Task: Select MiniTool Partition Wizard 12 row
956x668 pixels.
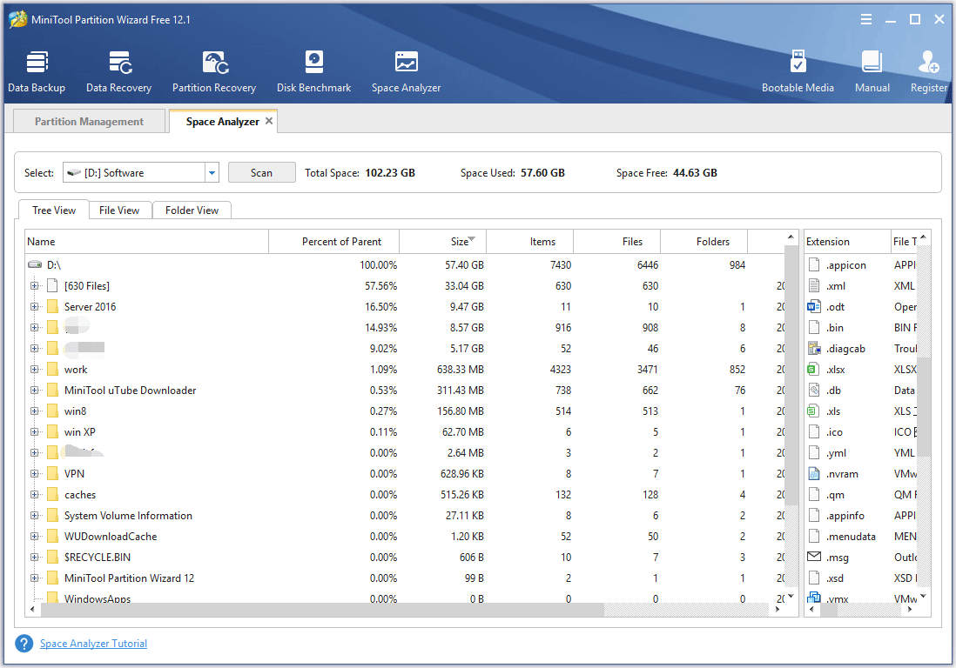Action: coord(404,578)
